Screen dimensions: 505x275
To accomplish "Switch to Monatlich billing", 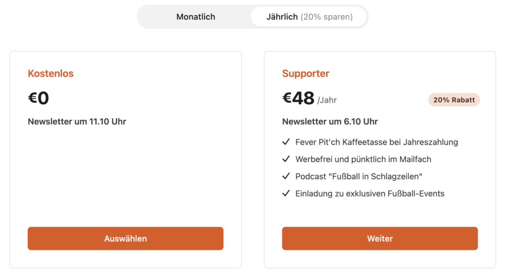I will [196, 17].
